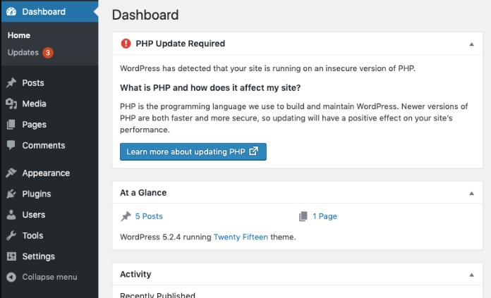This screenshot has height=298, width=491.
Task: Click the Dashboard gauge icon
Action: pos(11,11)
